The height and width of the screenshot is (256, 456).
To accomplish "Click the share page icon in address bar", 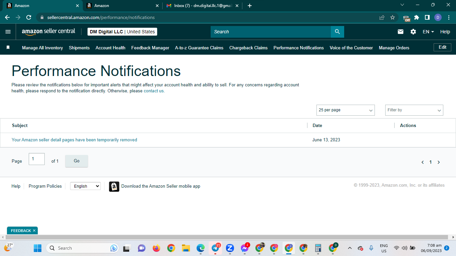I will [382, 17].
